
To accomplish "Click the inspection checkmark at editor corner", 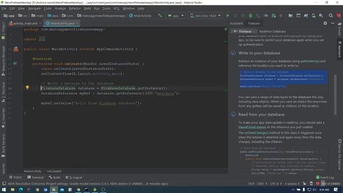I will tap(226, 29).
